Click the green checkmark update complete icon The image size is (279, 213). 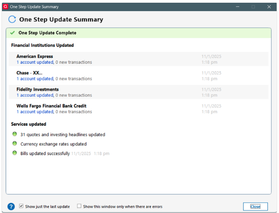pyautogui.click(x=12, y=33)
